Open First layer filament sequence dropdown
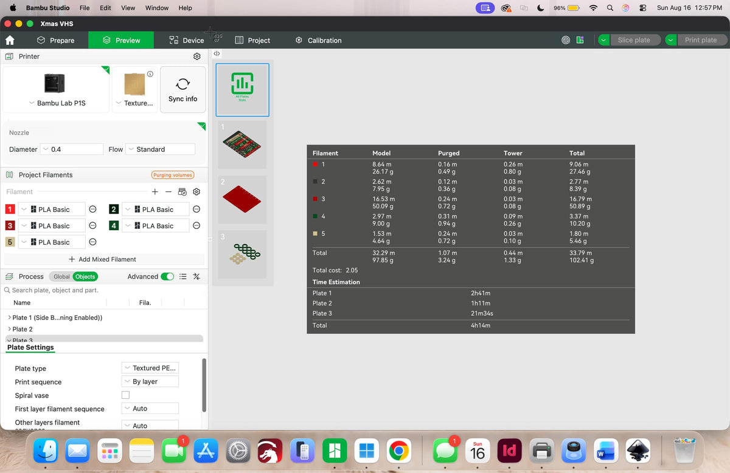This screenshot has width=730, height=473. click(150, 409)
